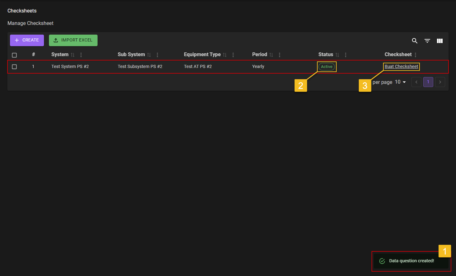Click the upload icon on IMPORT EXCEL
The height and width of the screenshot is (276, 456).
[56, 40]
